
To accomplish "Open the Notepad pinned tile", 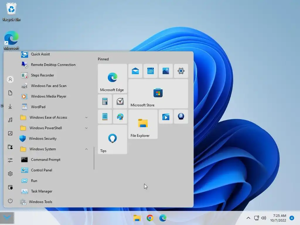I will [105, 117].
